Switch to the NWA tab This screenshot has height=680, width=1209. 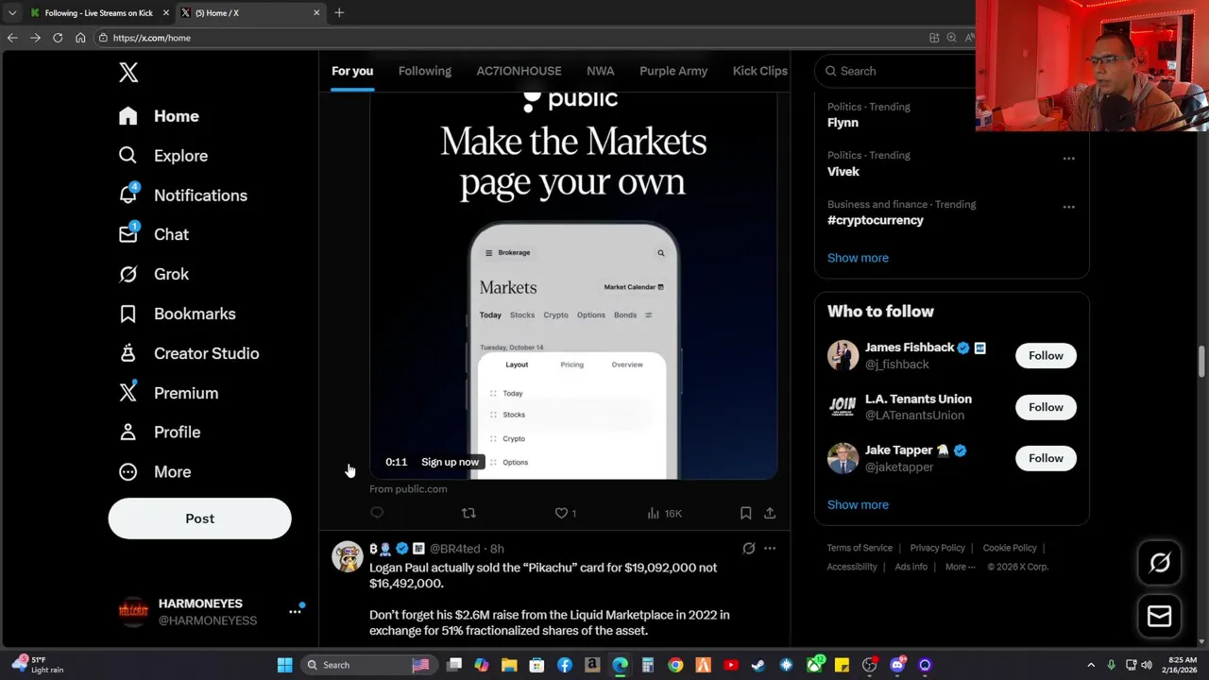(600, 71)
